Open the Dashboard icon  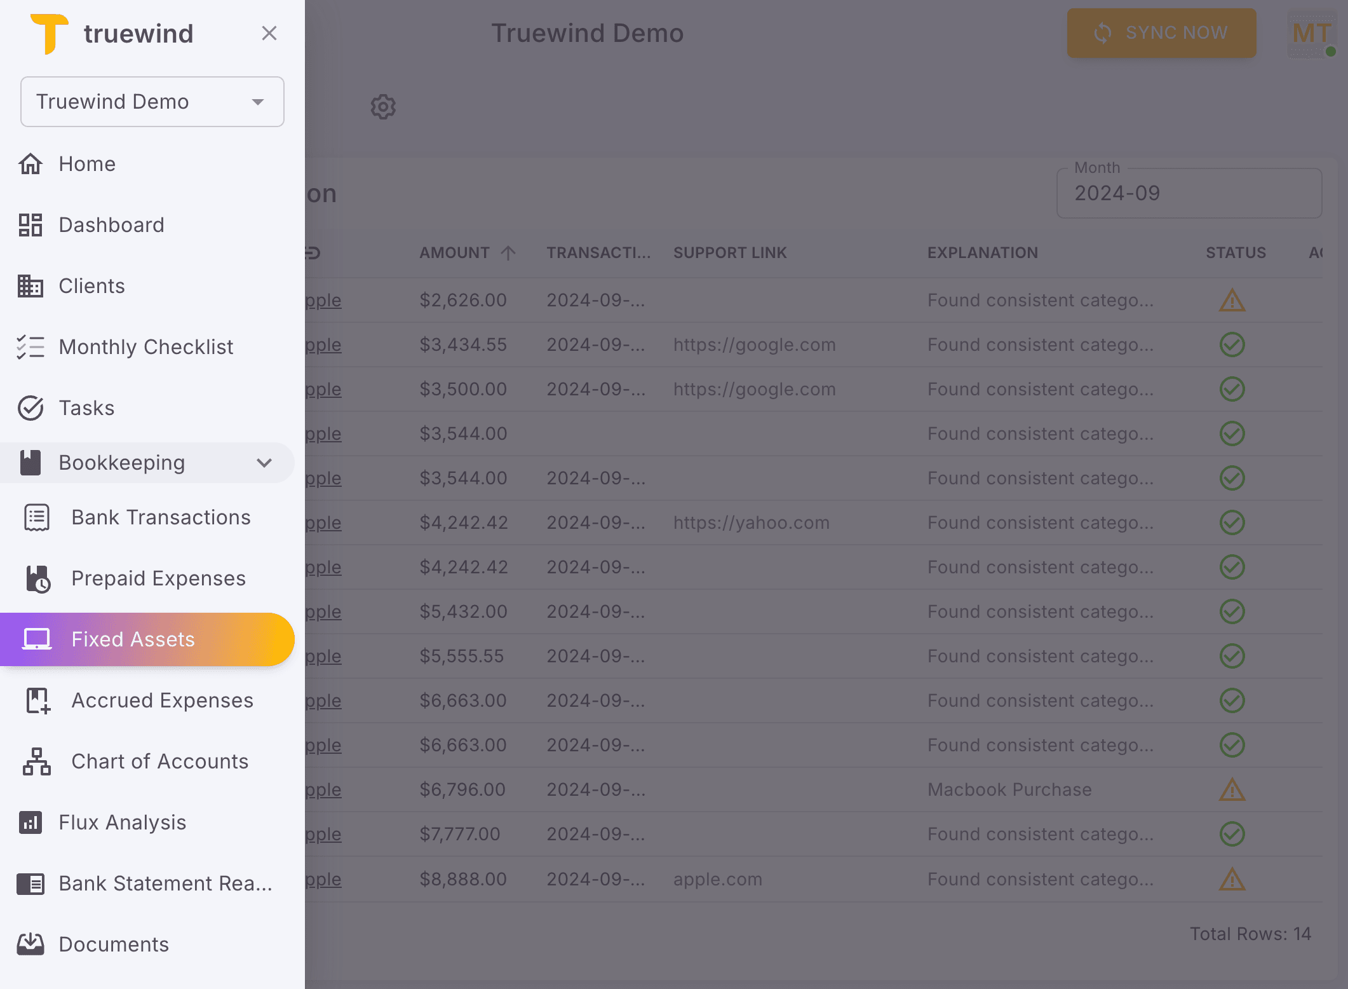(30, 224)
